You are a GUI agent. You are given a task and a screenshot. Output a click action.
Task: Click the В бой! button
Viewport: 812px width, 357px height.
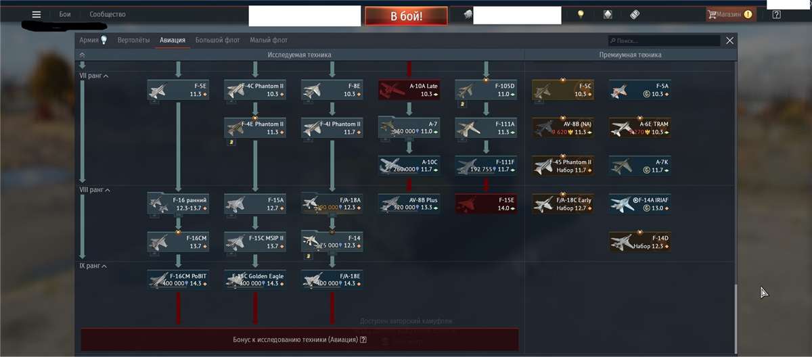click(x=406, y=16)
